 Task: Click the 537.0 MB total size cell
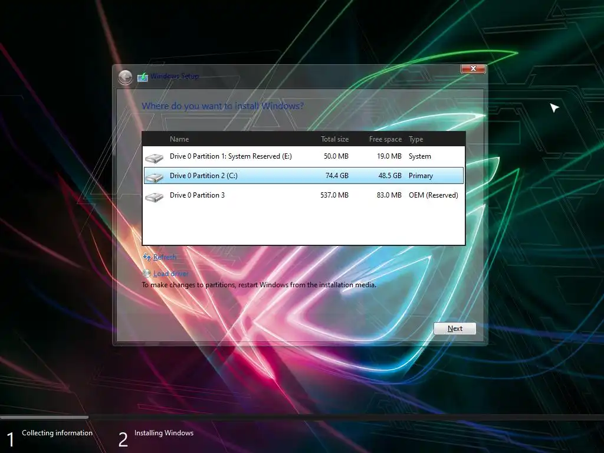[x=334, y=195]
